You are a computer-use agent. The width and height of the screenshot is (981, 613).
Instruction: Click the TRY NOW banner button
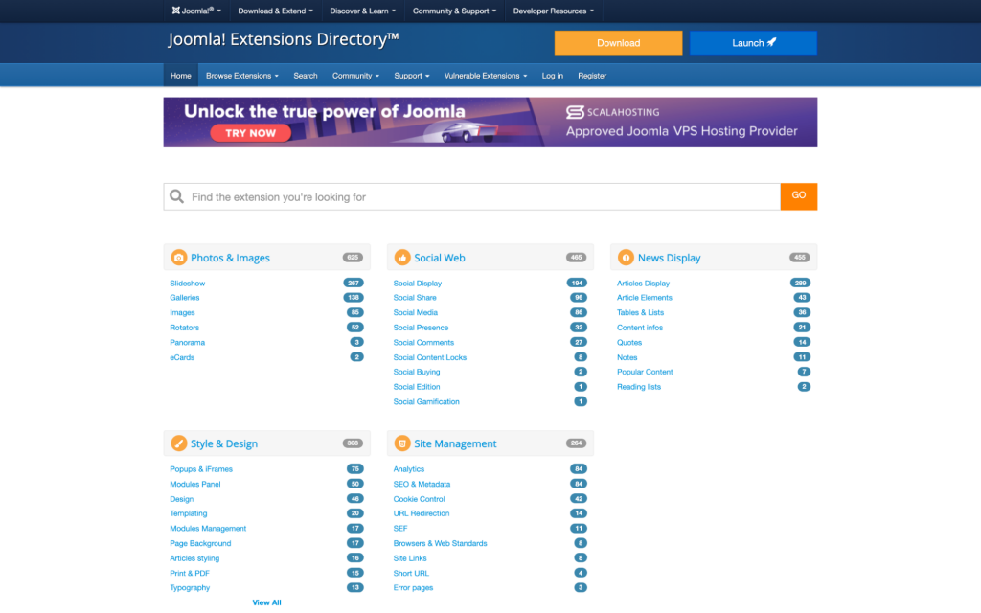point(250,132)
